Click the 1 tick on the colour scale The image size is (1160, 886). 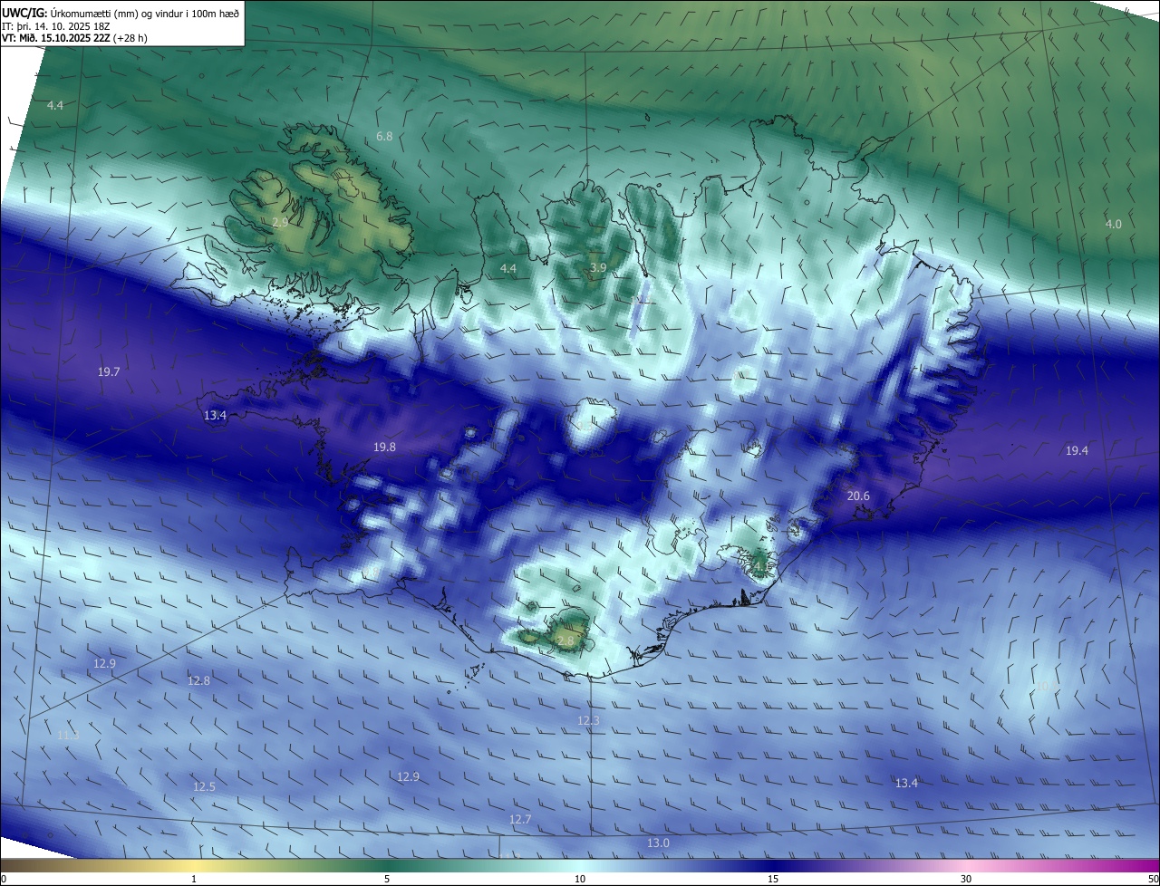(194, 879)
